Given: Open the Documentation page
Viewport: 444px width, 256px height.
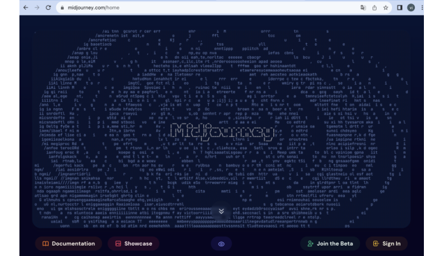Looking at the screenshot, I should (69, 244).
